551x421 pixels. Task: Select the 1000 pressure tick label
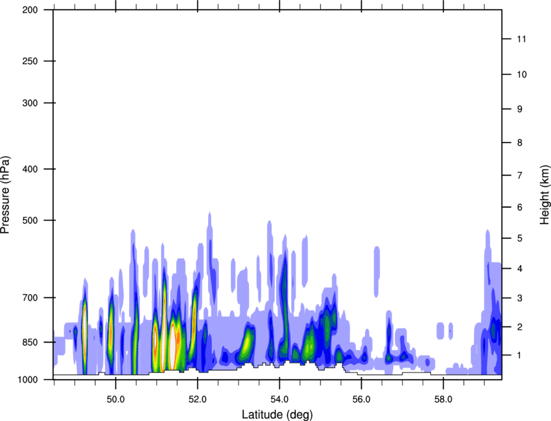28,380
